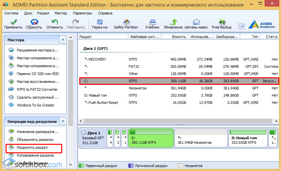Toggle the checkbox icon beside Free Backup
The height and width of the screenshot is (171, 281).
pos(242,26)
